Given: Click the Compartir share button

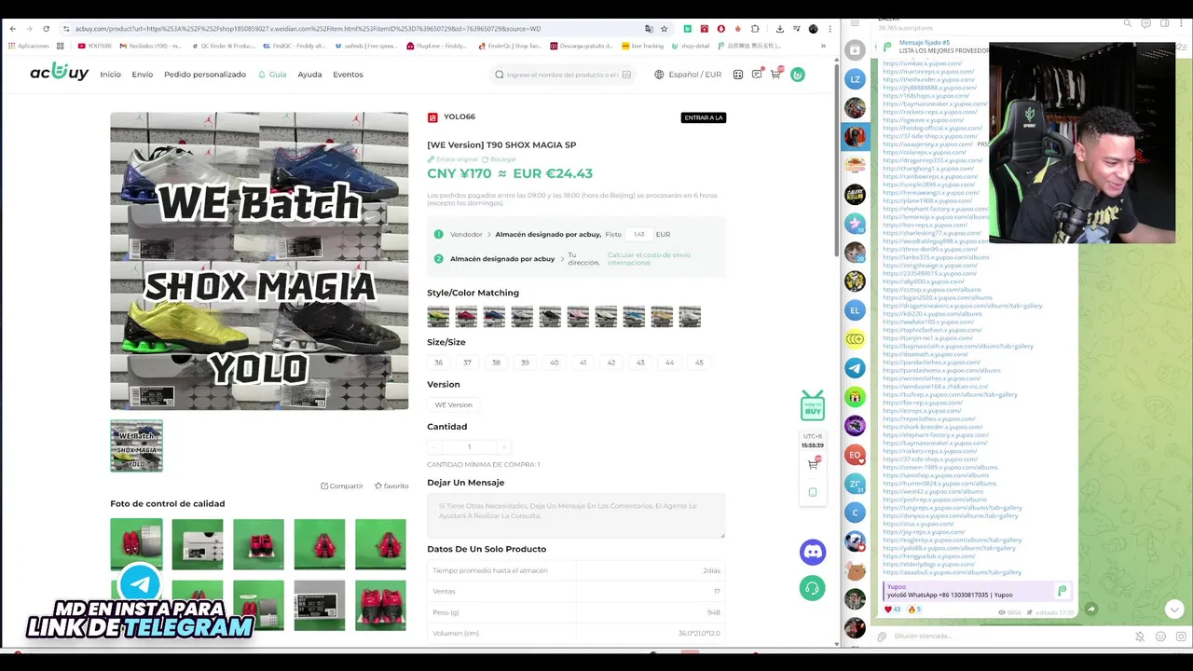Looking at the screenshot, I should pos(342,486).
